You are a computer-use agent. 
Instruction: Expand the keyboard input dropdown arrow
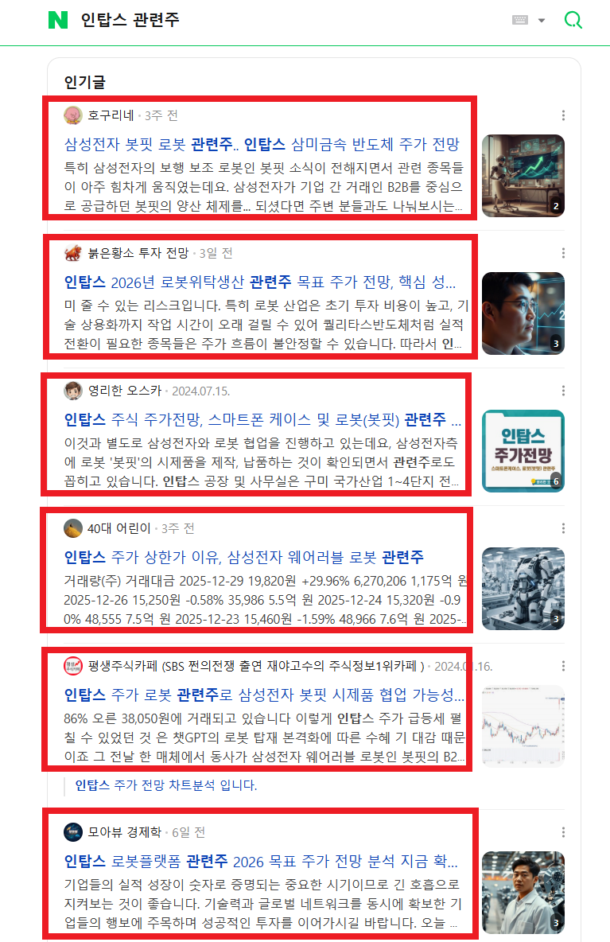[x=542, y=21]
